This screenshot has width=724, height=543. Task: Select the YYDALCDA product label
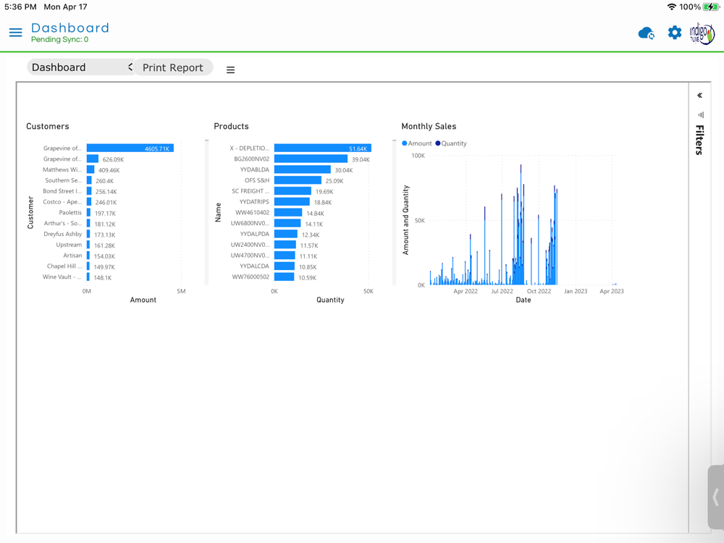point(254,266)
